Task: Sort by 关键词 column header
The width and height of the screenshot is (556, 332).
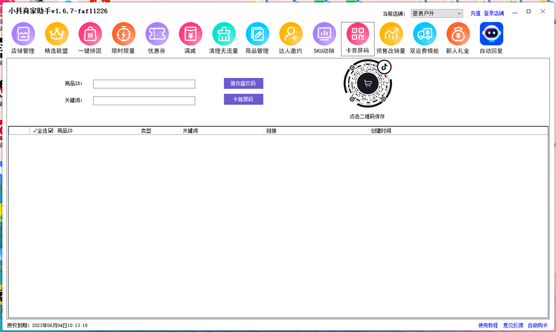Action: coord(222,131)
